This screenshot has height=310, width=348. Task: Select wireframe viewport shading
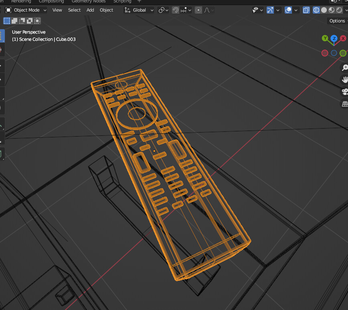coord(316,10)
